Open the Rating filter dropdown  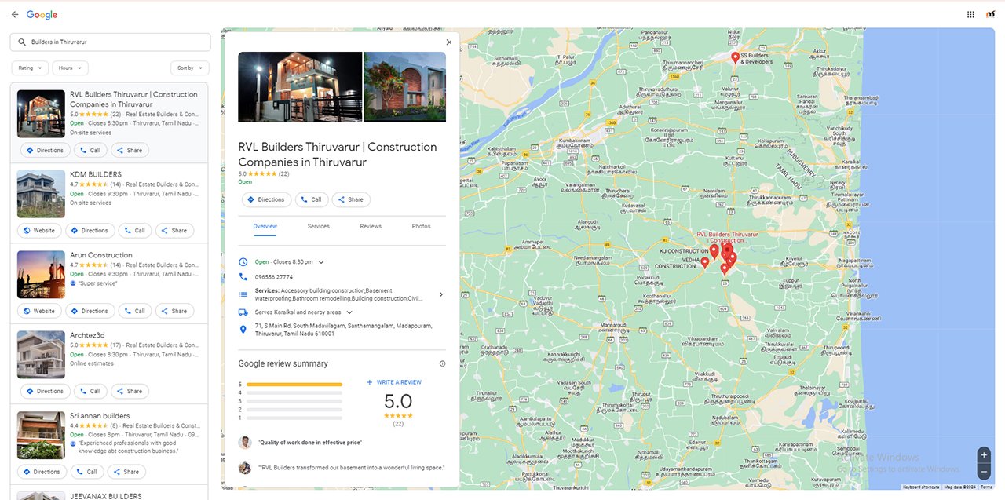pyautogui.click(x=30, y=68)
